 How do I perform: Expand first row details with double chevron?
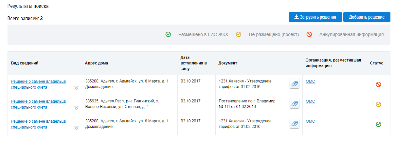tap(76, 88)
